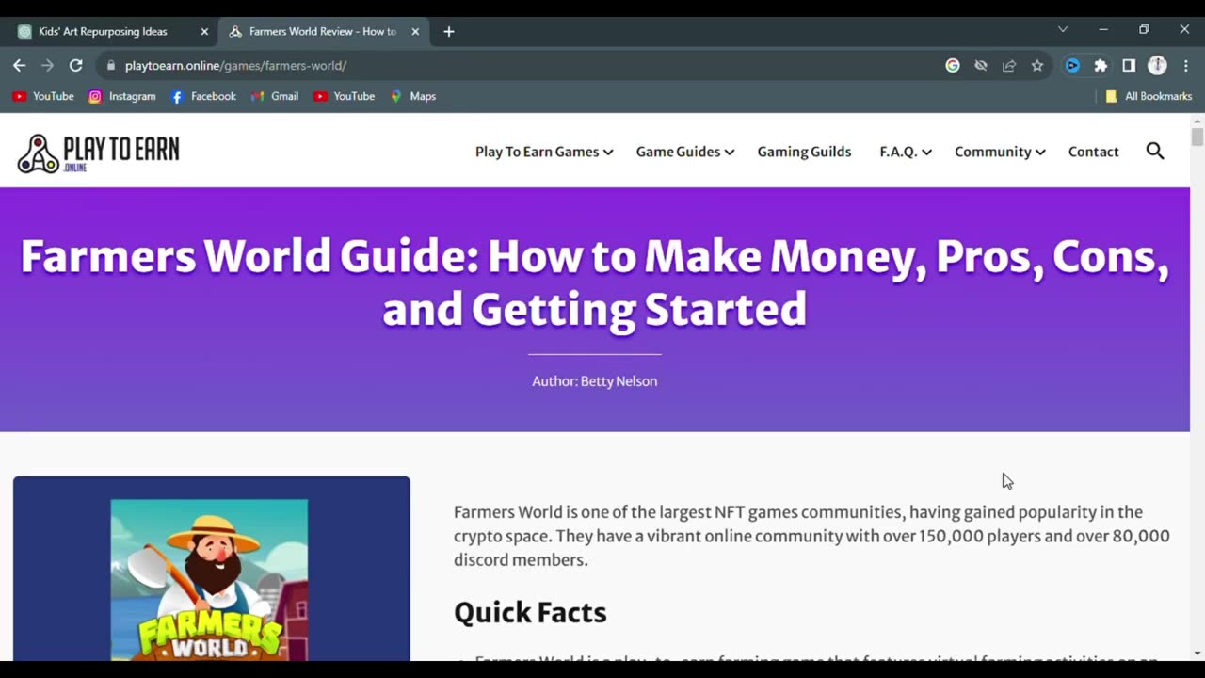The height and width of the screenshot is (678, 1205).
Task: Open the Instagram bookmark
Action: pyautogui.click(x=122, y=96)
